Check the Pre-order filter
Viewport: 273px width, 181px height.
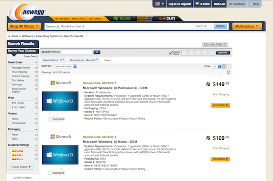[10, 85]
